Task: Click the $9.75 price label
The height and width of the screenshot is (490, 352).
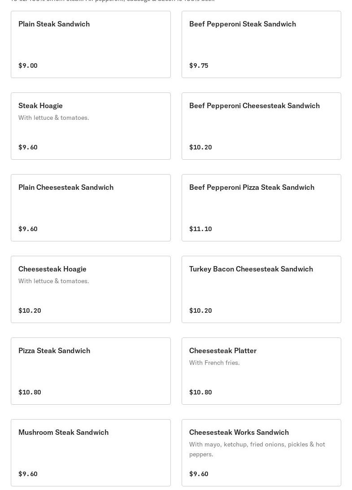Action: [199, 66]
